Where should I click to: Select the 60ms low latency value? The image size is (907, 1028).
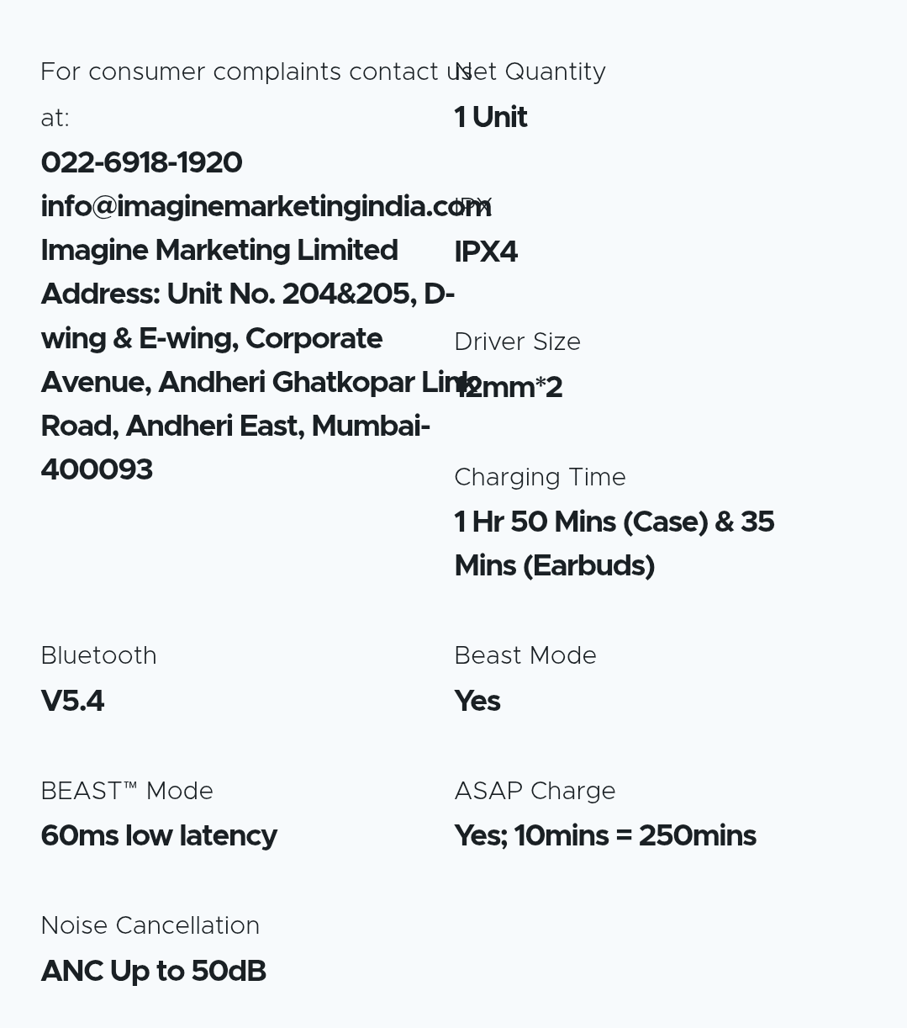tap(159, 836)
